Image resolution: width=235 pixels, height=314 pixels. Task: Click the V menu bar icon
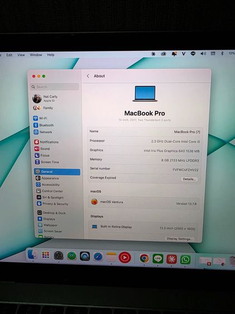184,54
